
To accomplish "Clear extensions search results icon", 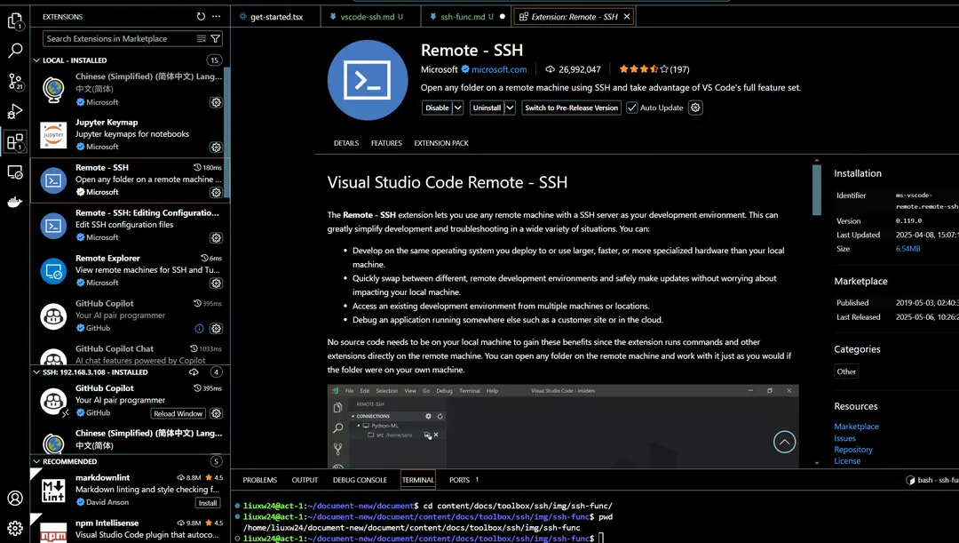I will coord(202,38).
